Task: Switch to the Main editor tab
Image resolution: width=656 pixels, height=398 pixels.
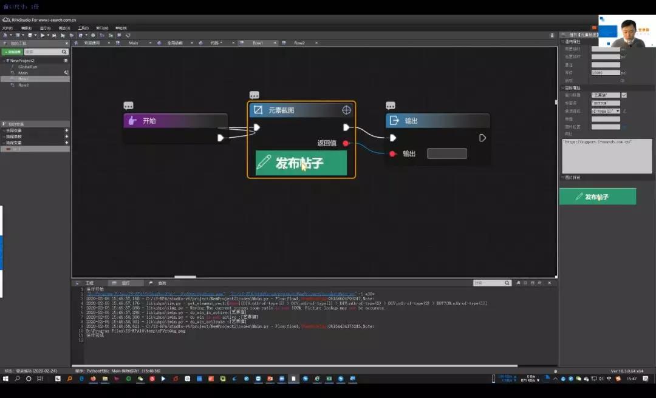Action: [x=133, y=43]
